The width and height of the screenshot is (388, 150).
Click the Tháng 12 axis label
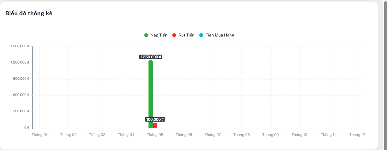click(357, 135)
